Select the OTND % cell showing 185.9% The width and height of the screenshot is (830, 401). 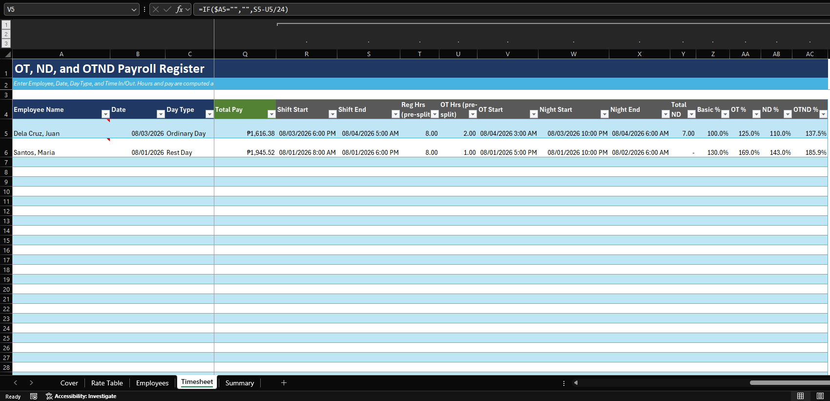[810, 148]
